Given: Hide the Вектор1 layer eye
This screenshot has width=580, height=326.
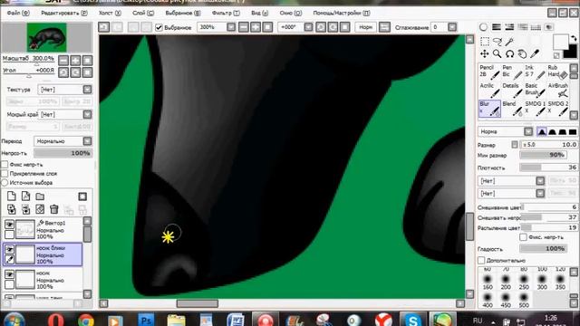Looking at the screenshot, I should click(10, 225).
